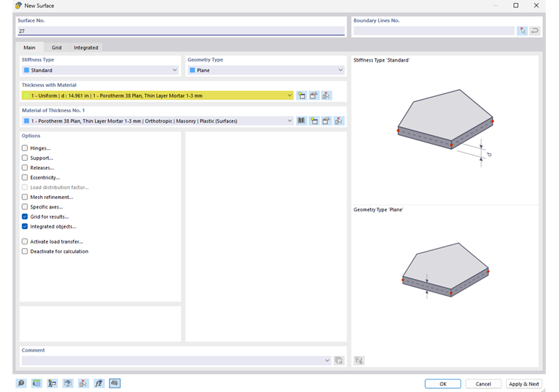This screenshot has width=559, height=392.
Task: Click the fourth bottom toolbar icon
Action: point(68,383)
